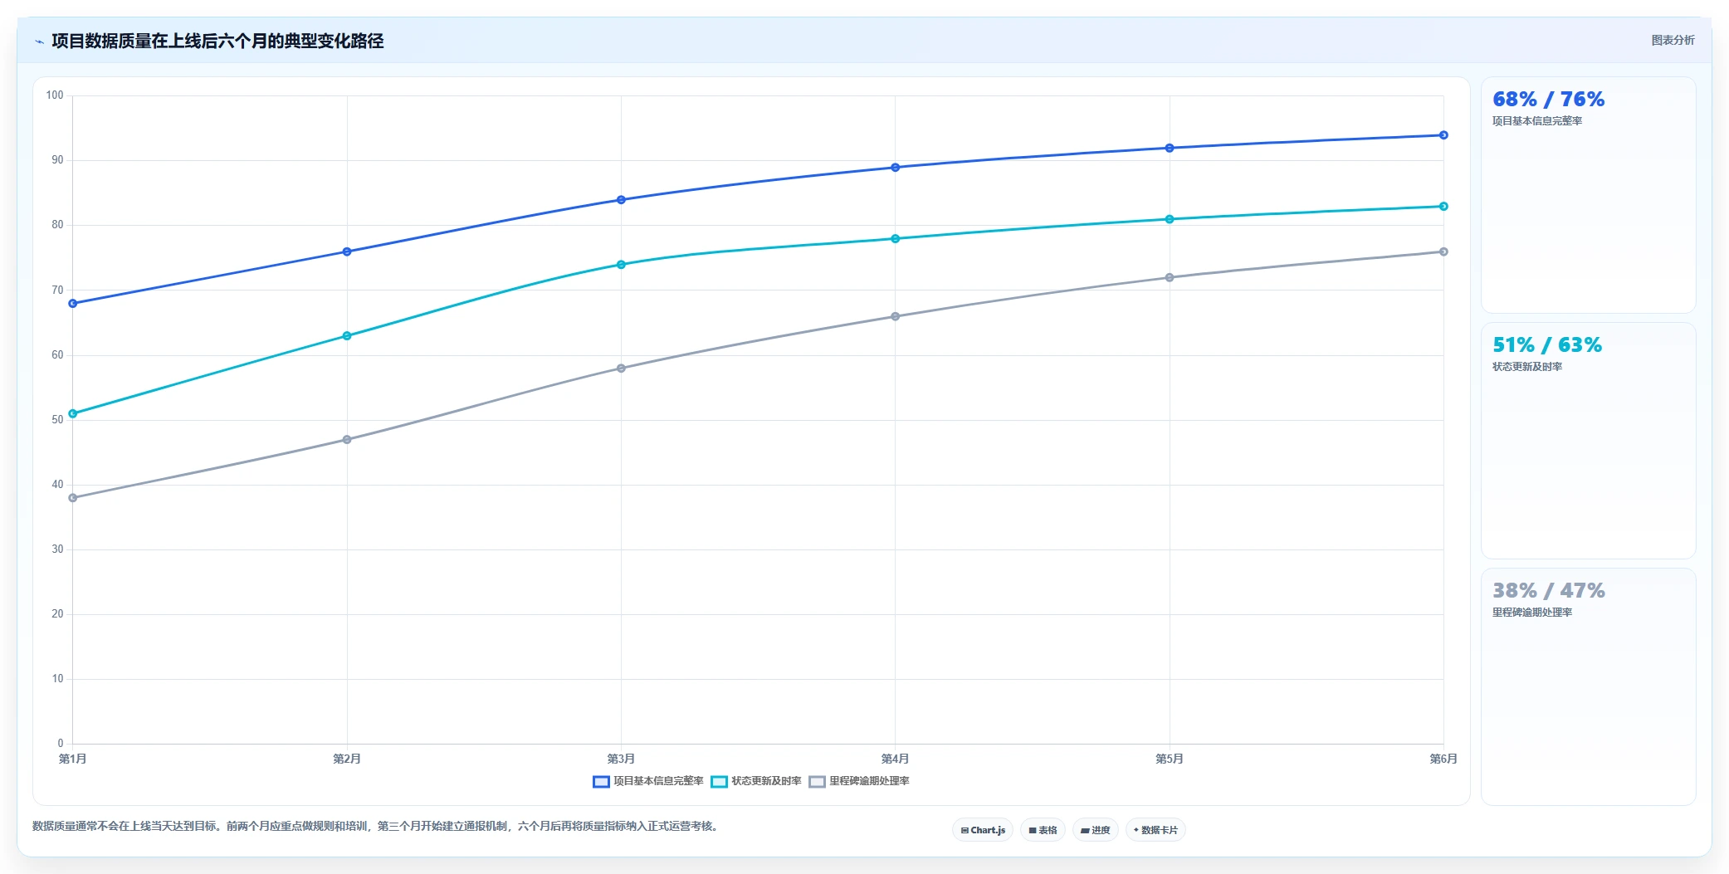Click the 第2月 x-axis label
The image size is (1729, 874).
coord(347,759)
